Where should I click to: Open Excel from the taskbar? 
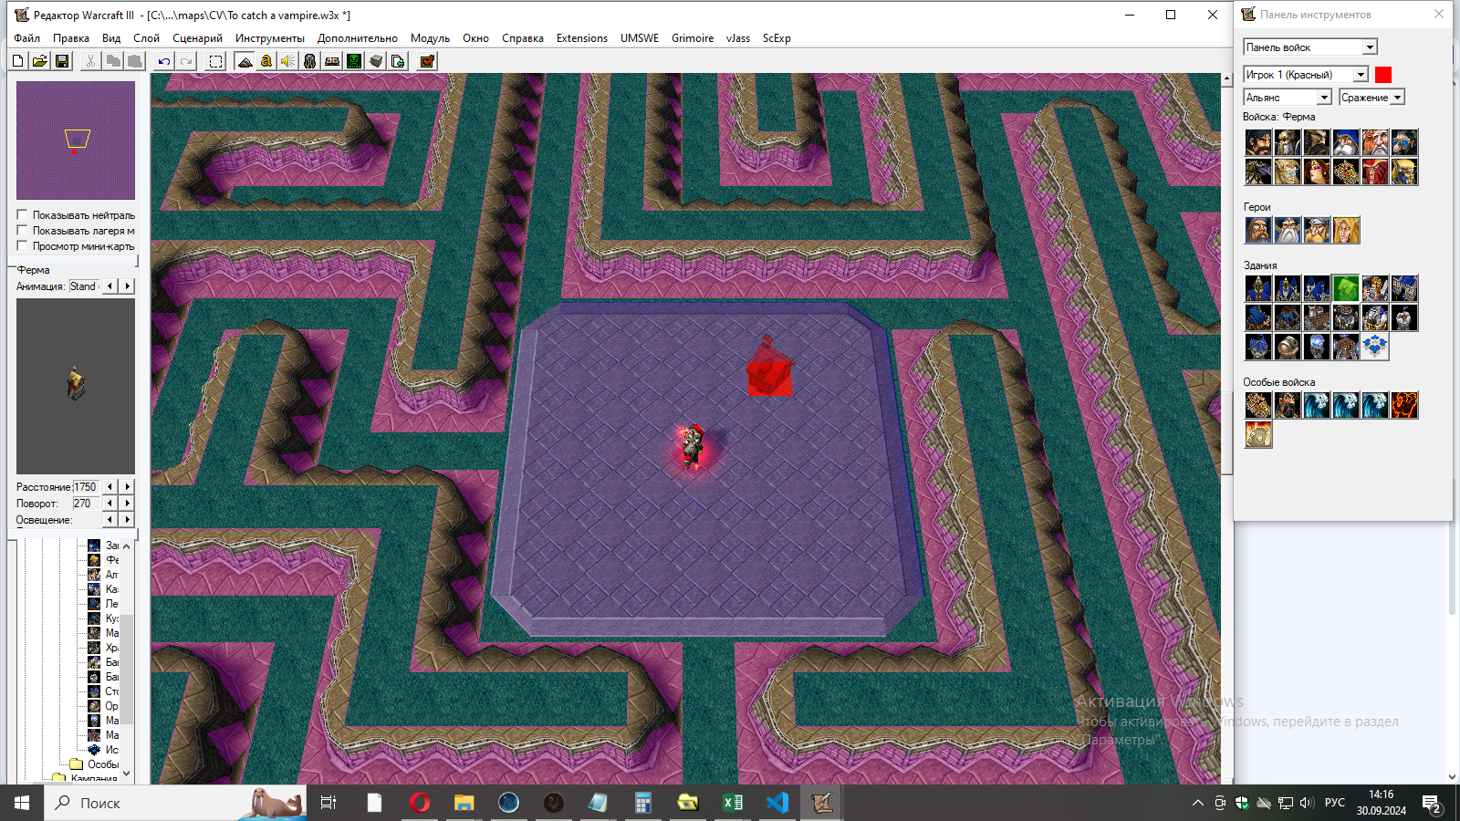pyautogui.click(x=732, y=803)
